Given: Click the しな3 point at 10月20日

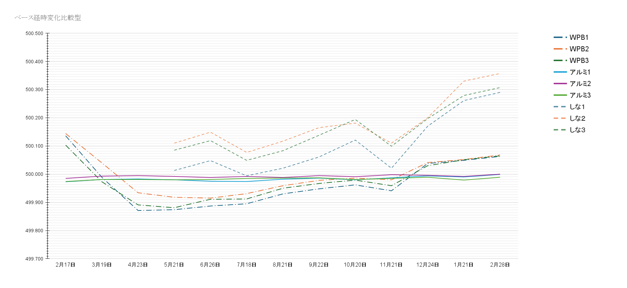Looking at the screenshot, I should [355, 119].
